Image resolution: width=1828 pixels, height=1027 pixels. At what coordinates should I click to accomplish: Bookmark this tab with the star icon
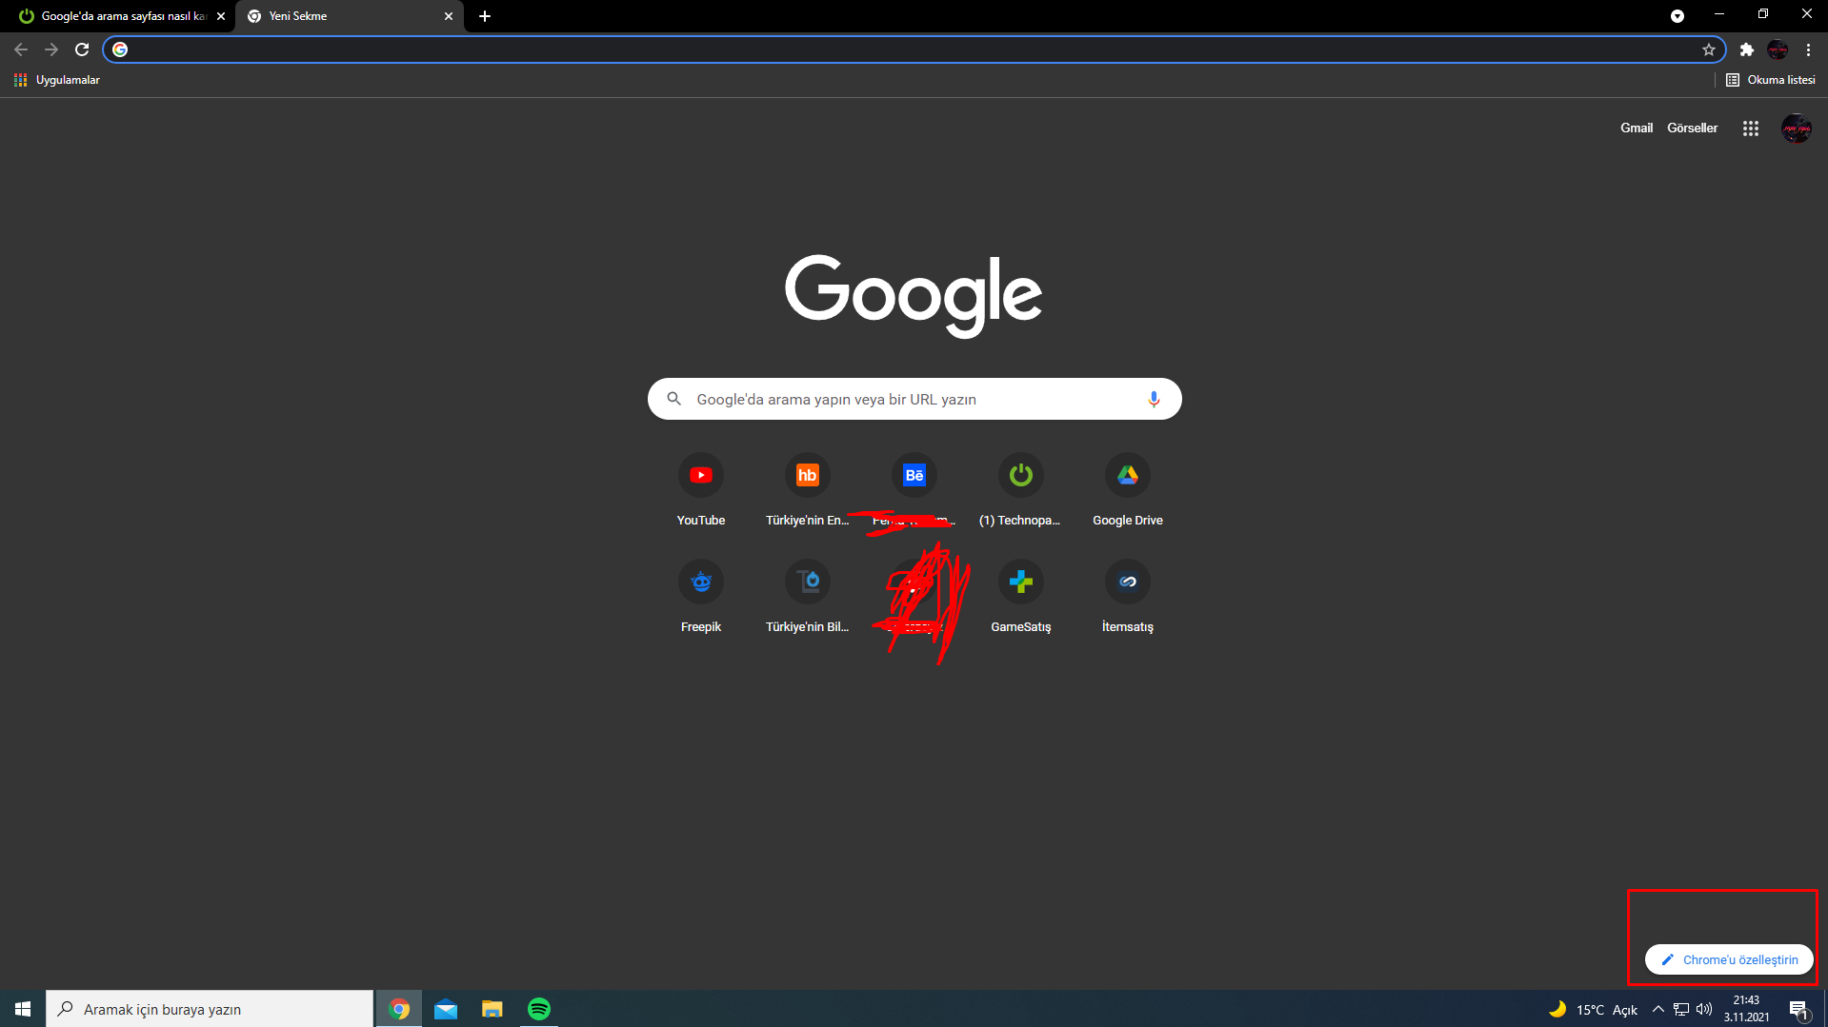(x=1709, y=49)
